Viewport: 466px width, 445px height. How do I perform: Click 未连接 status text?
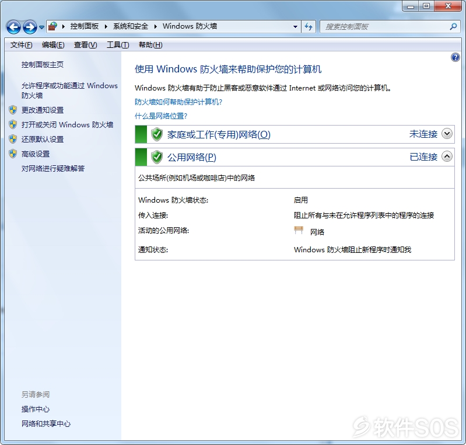[423, 134]
